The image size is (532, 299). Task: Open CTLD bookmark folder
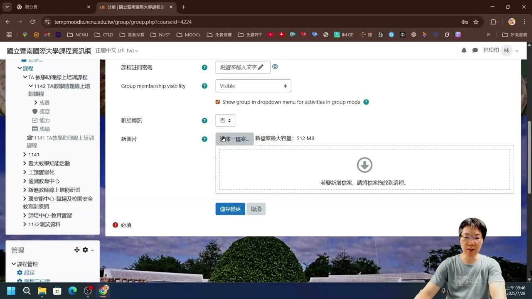coord(104,35)
